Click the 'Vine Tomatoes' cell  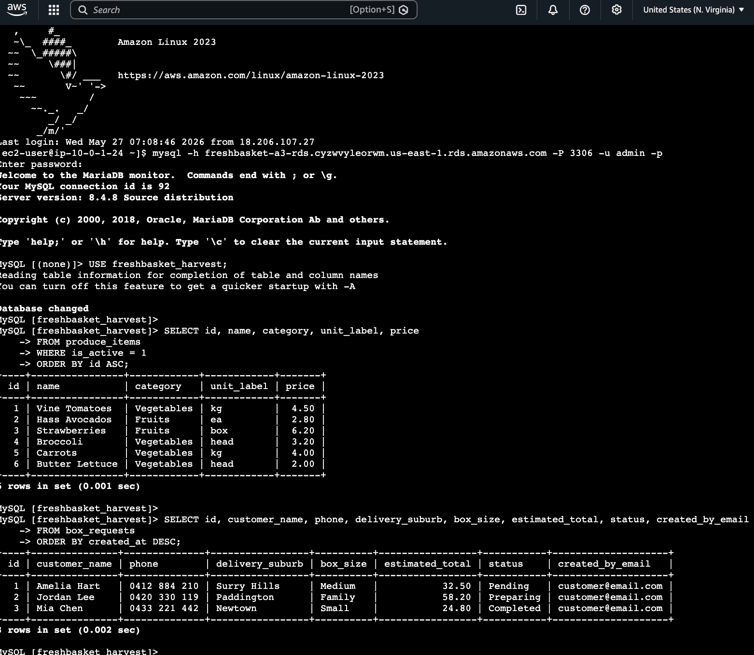point(74,408)
